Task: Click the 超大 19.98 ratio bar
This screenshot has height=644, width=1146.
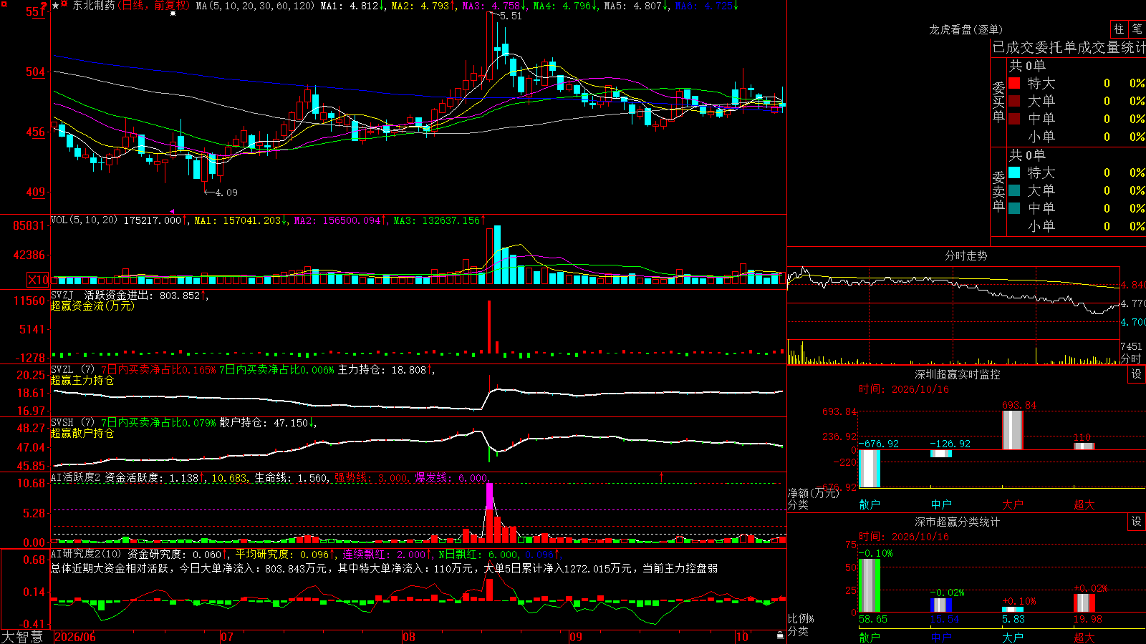Action: coord(1084,602)
